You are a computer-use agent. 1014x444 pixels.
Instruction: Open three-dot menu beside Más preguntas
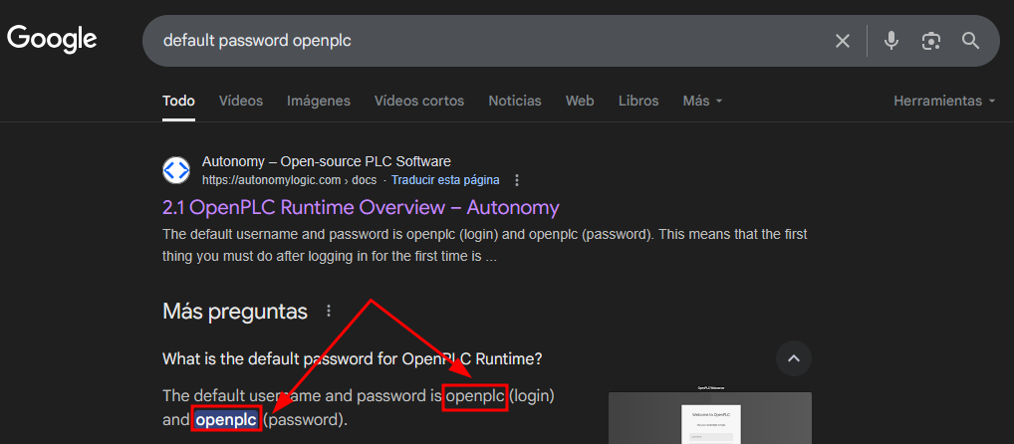click(x=330, y=312)
